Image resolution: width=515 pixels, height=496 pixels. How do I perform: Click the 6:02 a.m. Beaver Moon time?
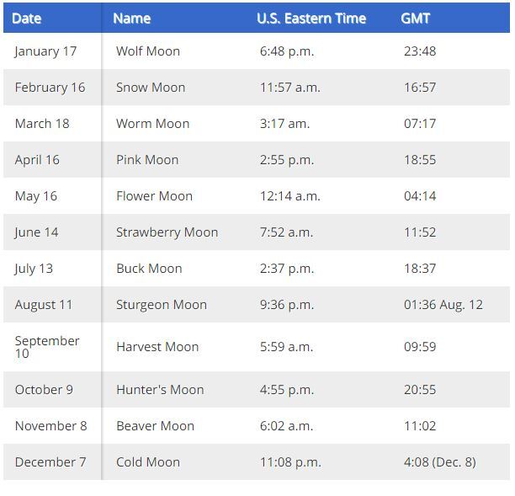click(x=287, y=425)
